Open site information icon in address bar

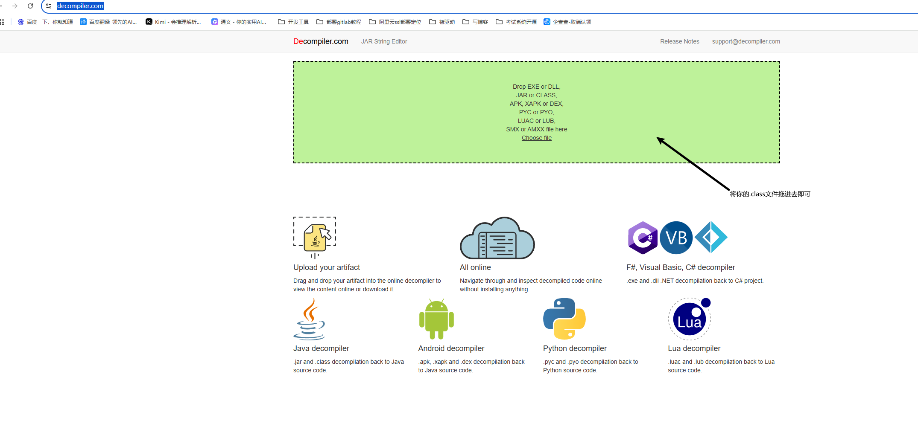[x=49, y=6]
